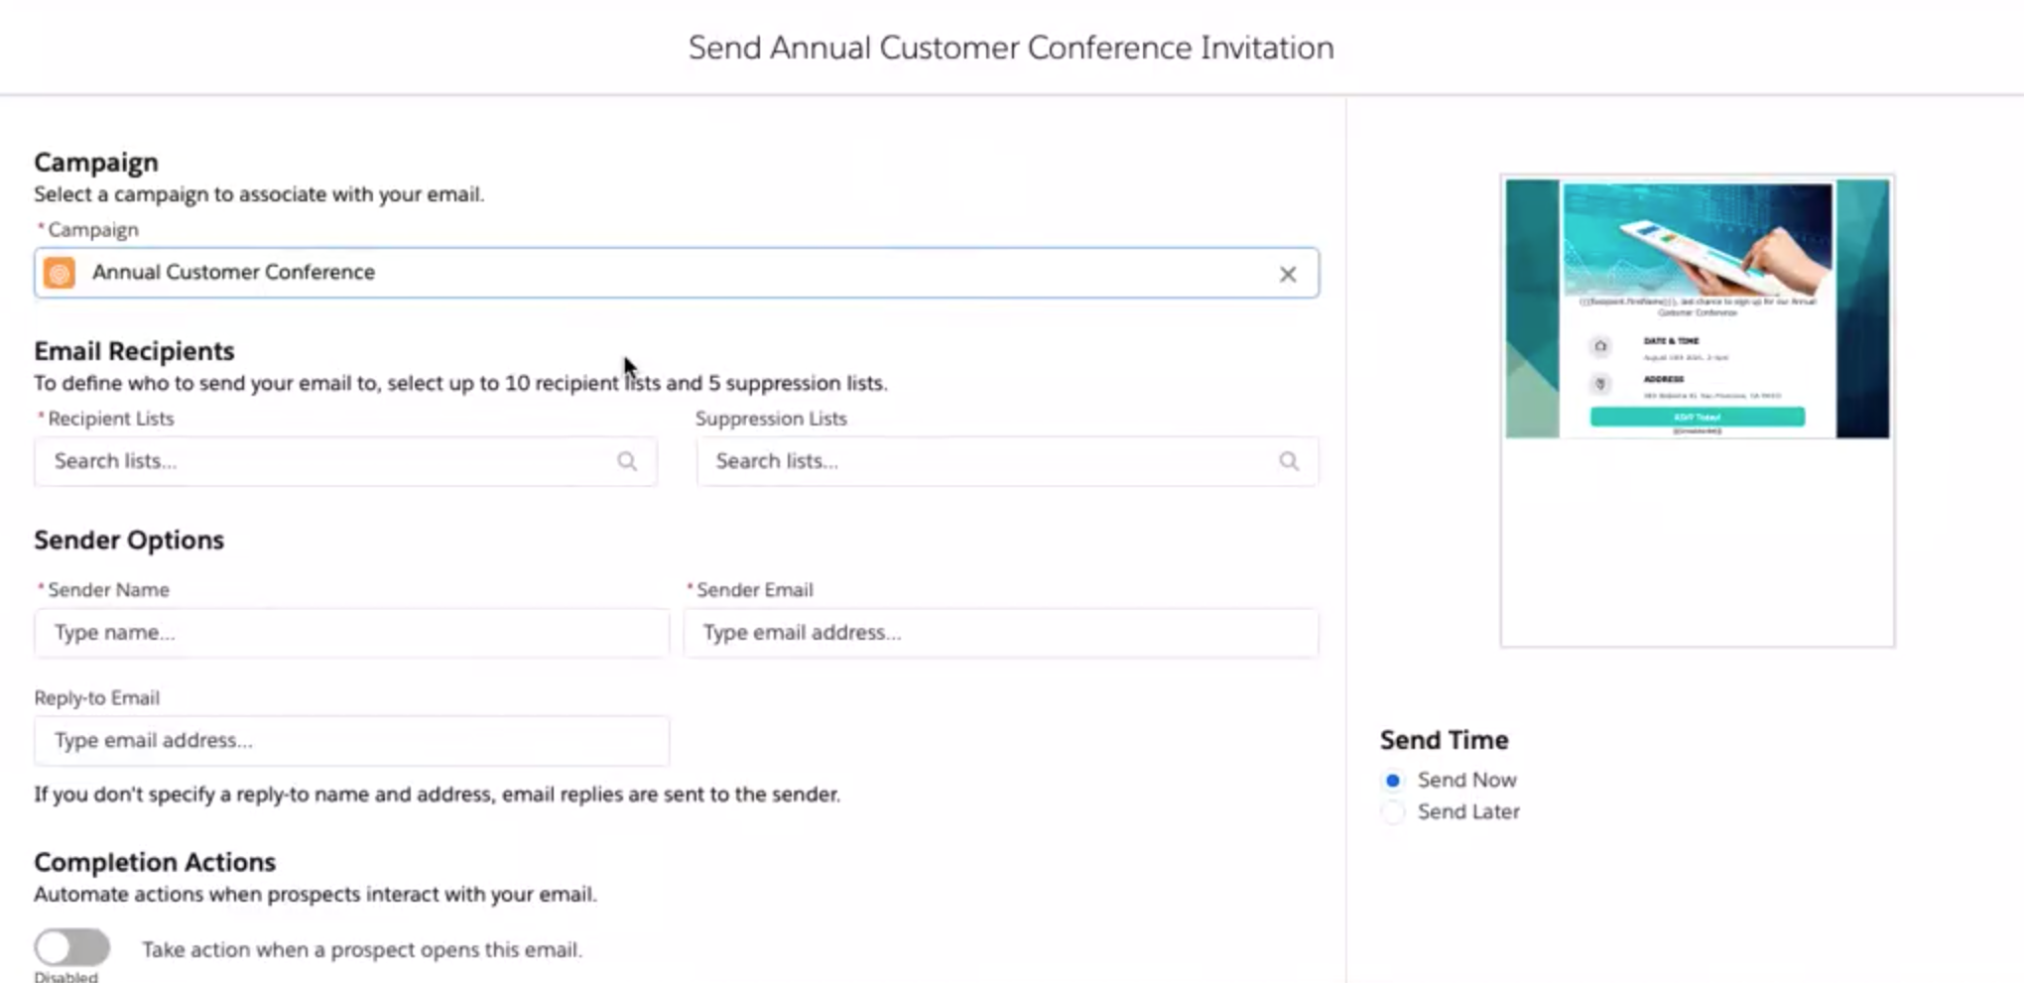Viewport: 2024px width, 983px height.
Task: Click the tablet hero image in the email preview
Action: (x=1698, y=238)
